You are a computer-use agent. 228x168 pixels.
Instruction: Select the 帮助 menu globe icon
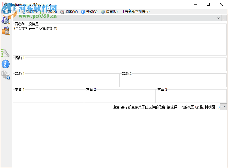(82, 12)
